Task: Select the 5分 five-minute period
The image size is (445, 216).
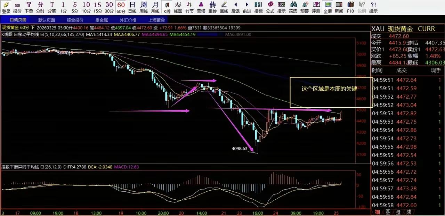Action: point(75,7)
